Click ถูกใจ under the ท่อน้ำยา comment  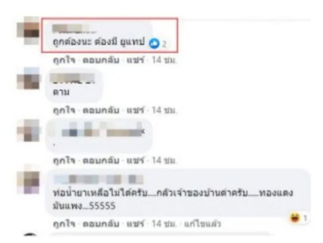click(64, 224)
